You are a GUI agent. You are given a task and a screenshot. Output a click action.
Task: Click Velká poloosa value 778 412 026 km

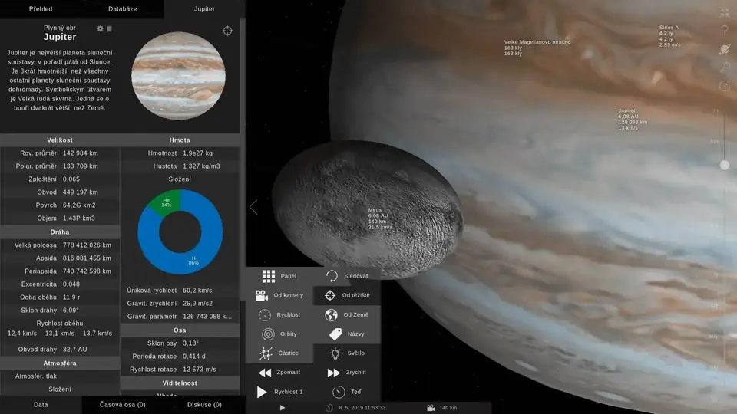tap(87, 245)
